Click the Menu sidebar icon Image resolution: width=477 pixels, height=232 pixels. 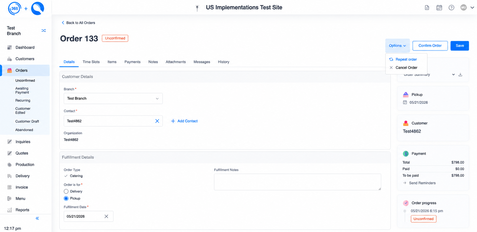(x=10, y=199)
